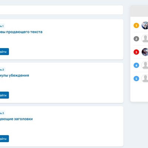Click the module 3 button under 'заголовки'
Image resolution: width=148 pixels, height=148 pixels.
[4, 139]
